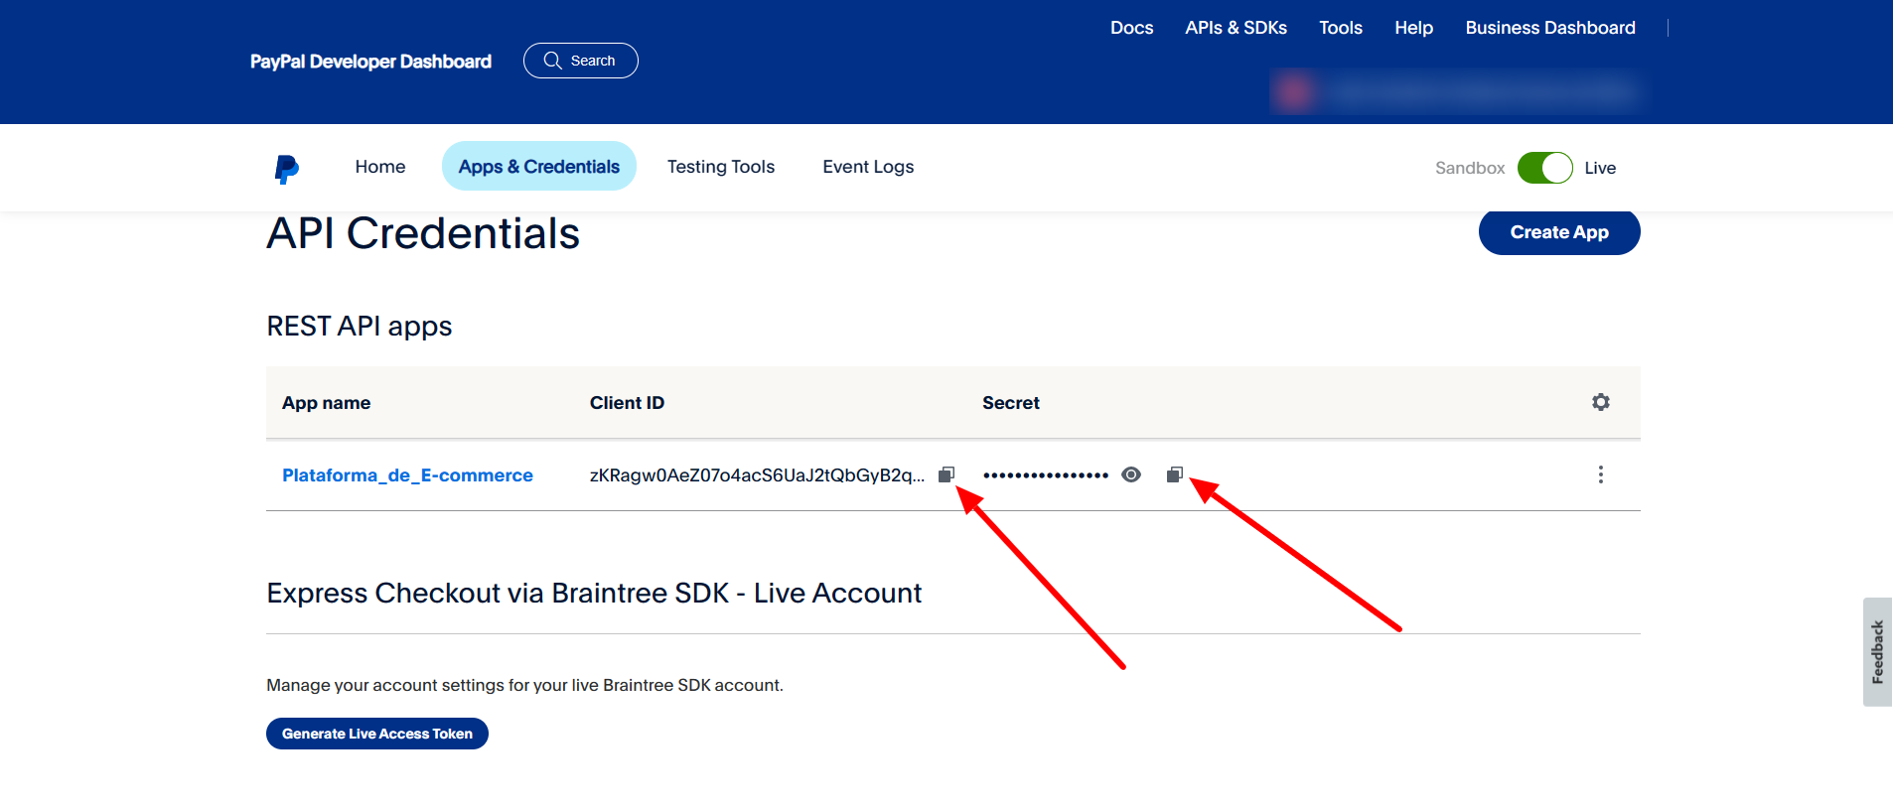Toggle the Sandbox/Live switch

tap(1545, 168)
